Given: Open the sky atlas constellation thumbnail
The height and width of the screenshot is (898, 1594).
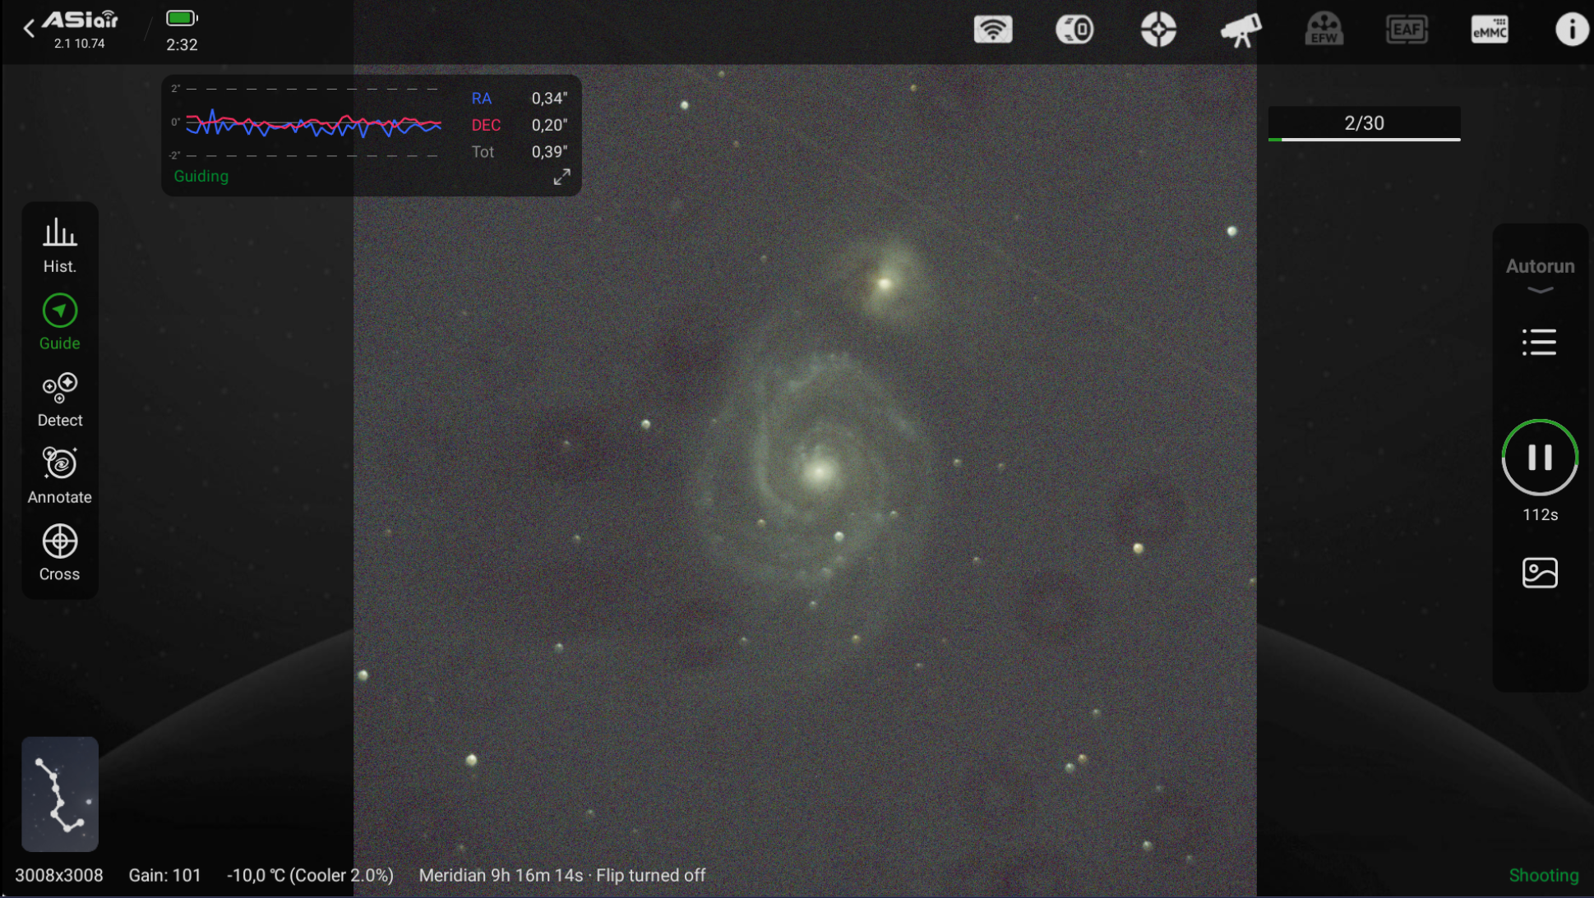Looking at the screenshot, I should click(59, 794).
